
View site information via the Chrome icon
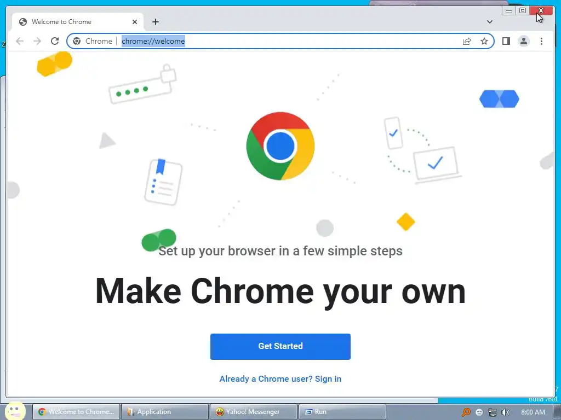(77, 41)
